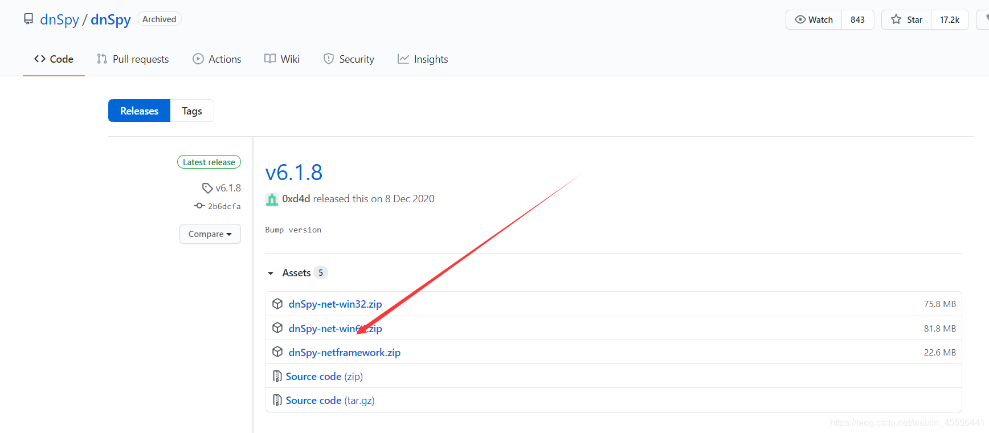Viewport: 989px width, 433px height.
Task: Click the repository icon beside dnSpy
Action: click(x=28, y=19)
